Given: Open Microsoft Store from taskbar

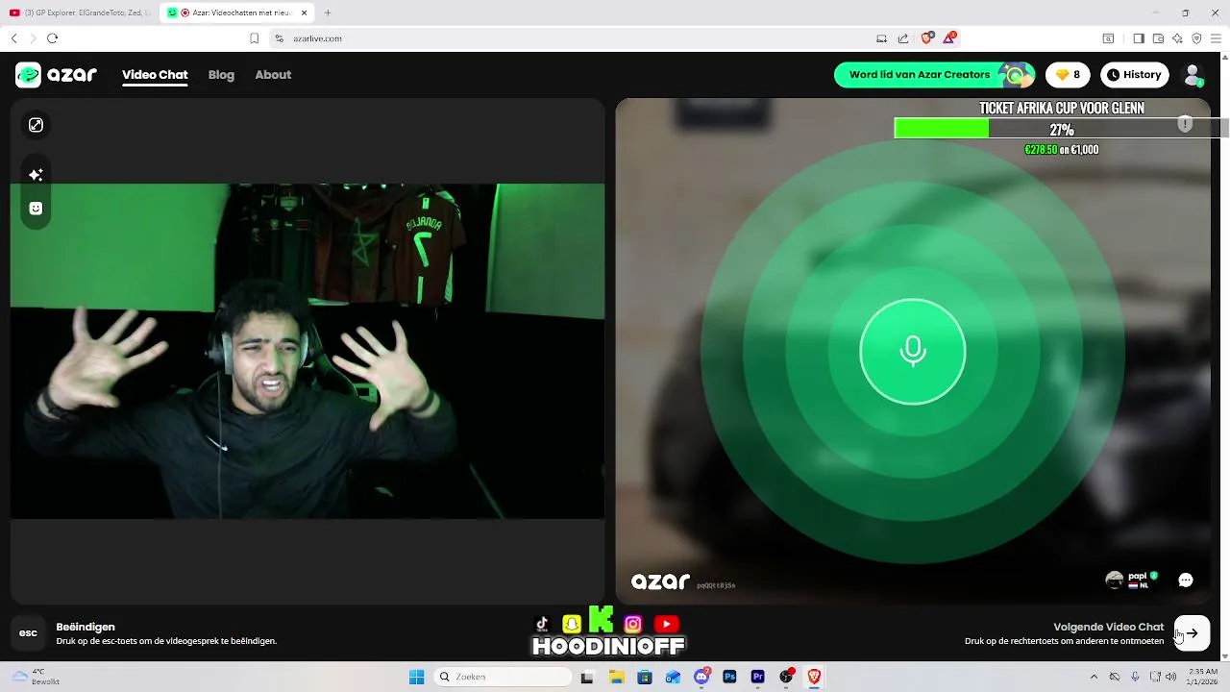Looking at the screenshot, I should click(645, 677).
